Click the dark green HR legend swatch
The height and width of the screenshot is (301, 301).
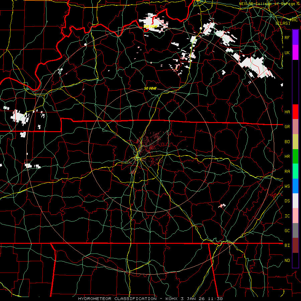coord(295,156)
